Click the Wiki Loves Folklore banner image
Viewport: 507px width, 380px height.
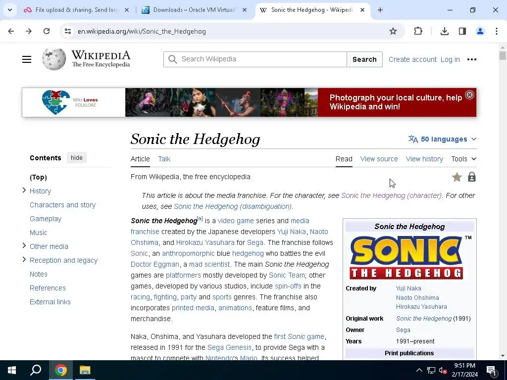tap(249, 102)
